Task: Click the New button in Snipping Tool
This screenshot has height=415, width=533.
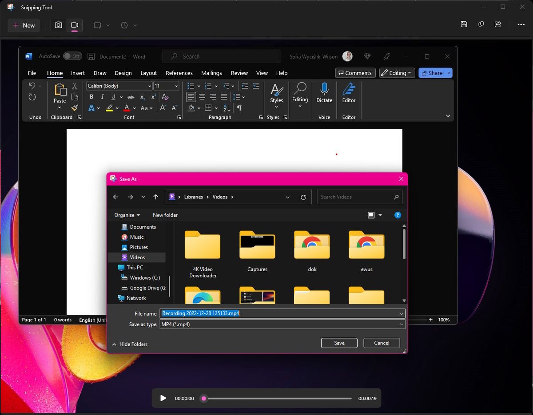Action: tap(24, 25)
